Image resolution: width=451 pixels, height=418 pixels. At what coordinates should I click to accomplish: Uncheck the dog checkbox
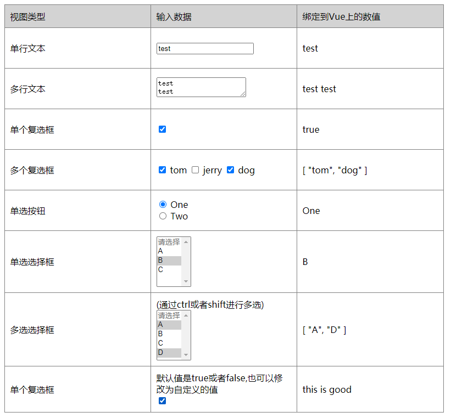(230, 170)
